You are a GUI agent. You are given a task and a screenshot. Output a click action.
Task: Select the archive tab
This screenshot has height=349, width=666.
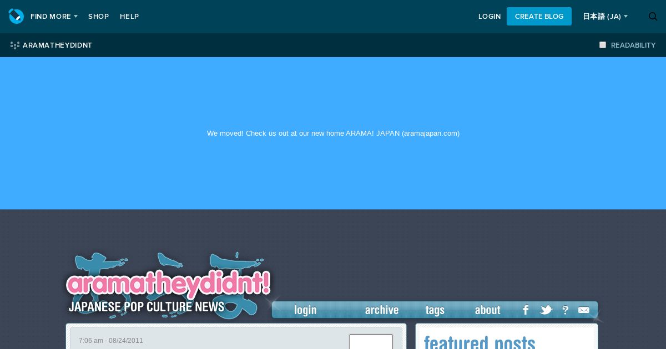pos(382,310)
